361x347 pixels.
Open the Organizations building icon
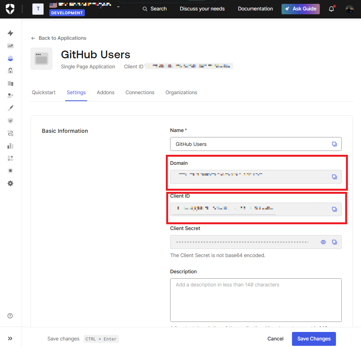click(10, 83)
